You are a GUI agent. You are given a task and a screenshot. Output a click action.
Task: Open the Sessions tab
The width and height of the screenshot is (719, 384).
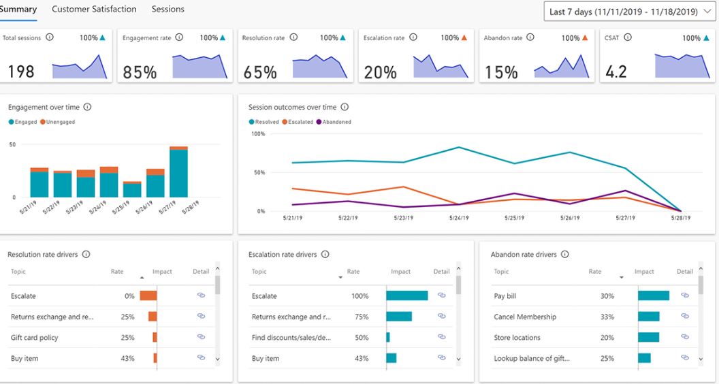pos(167,10)
